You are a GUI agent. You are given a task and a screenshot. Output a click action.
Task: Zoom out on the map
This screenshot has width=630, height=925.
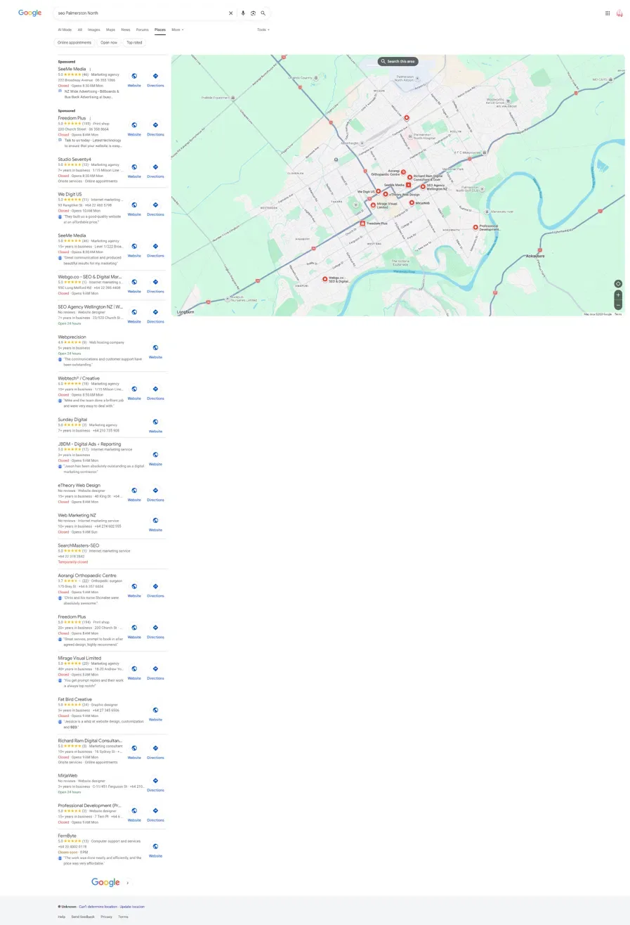pyautogui.click(x=618, y=305)
